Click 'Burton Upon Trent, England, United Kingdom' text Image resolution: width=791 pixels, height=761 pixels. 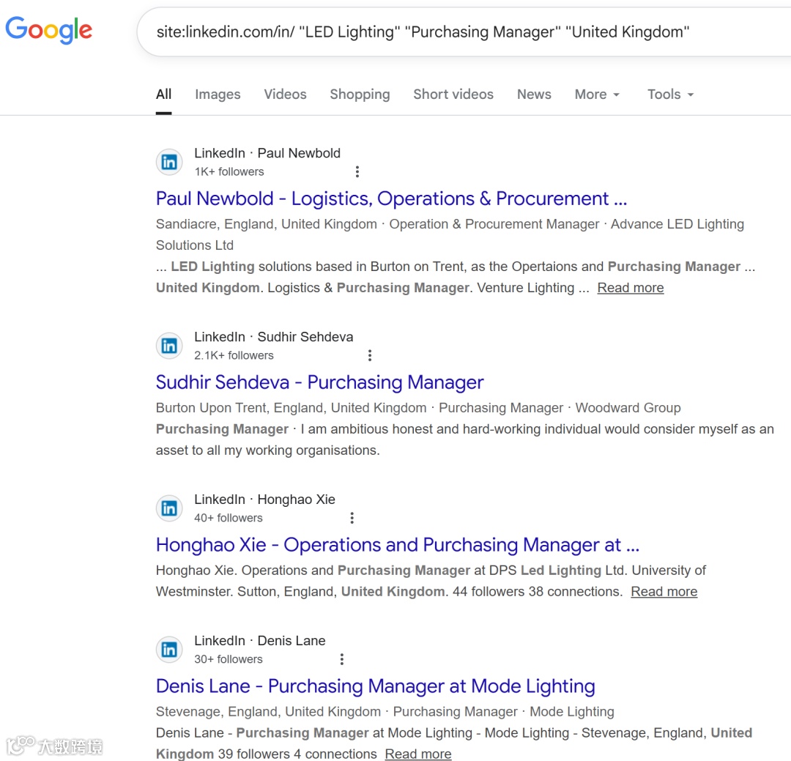tap(291, 408)
